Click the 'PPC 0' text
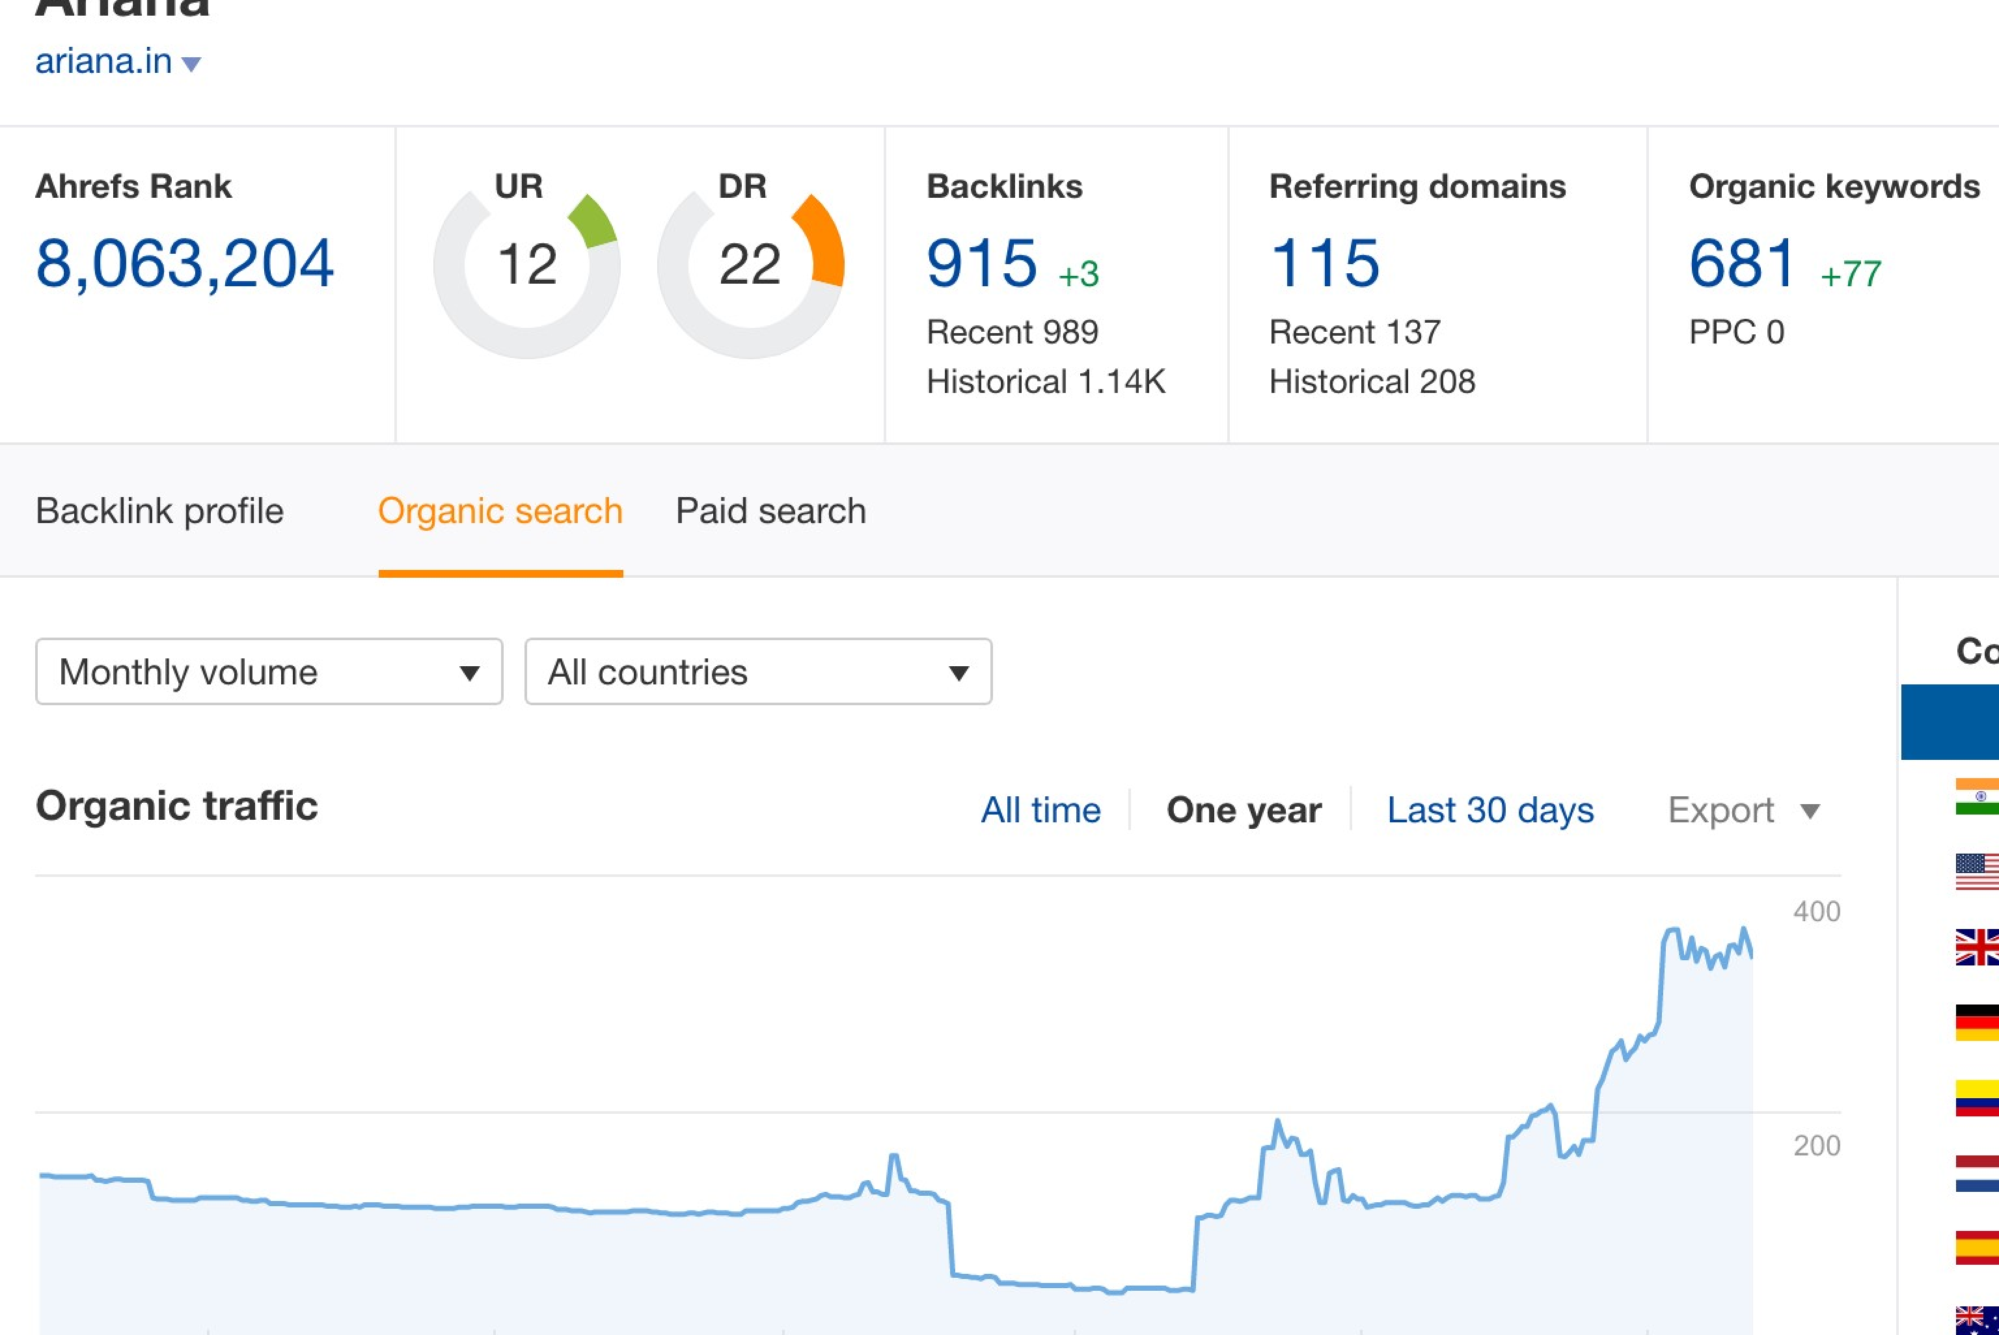 point(1736,332)
